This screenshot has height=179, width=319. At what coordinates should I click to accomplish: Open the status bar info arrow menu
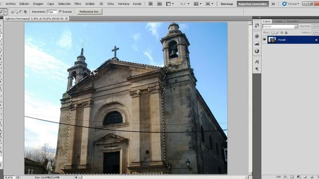[76, 178]
